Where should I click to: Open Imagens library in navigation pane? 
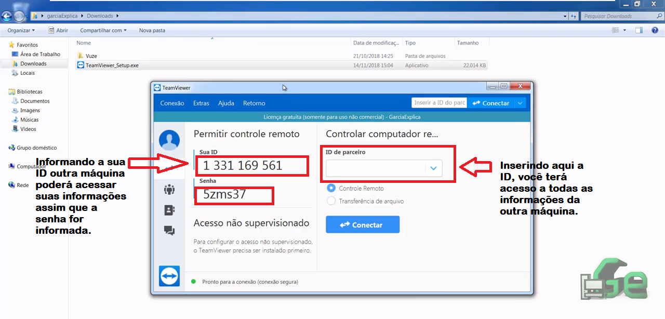pos(30,110)
